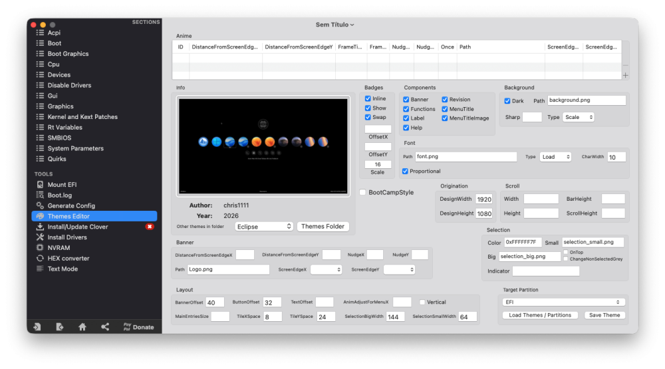Click the Themes Folder button
The image size is (665, 369).
[323, 227]
